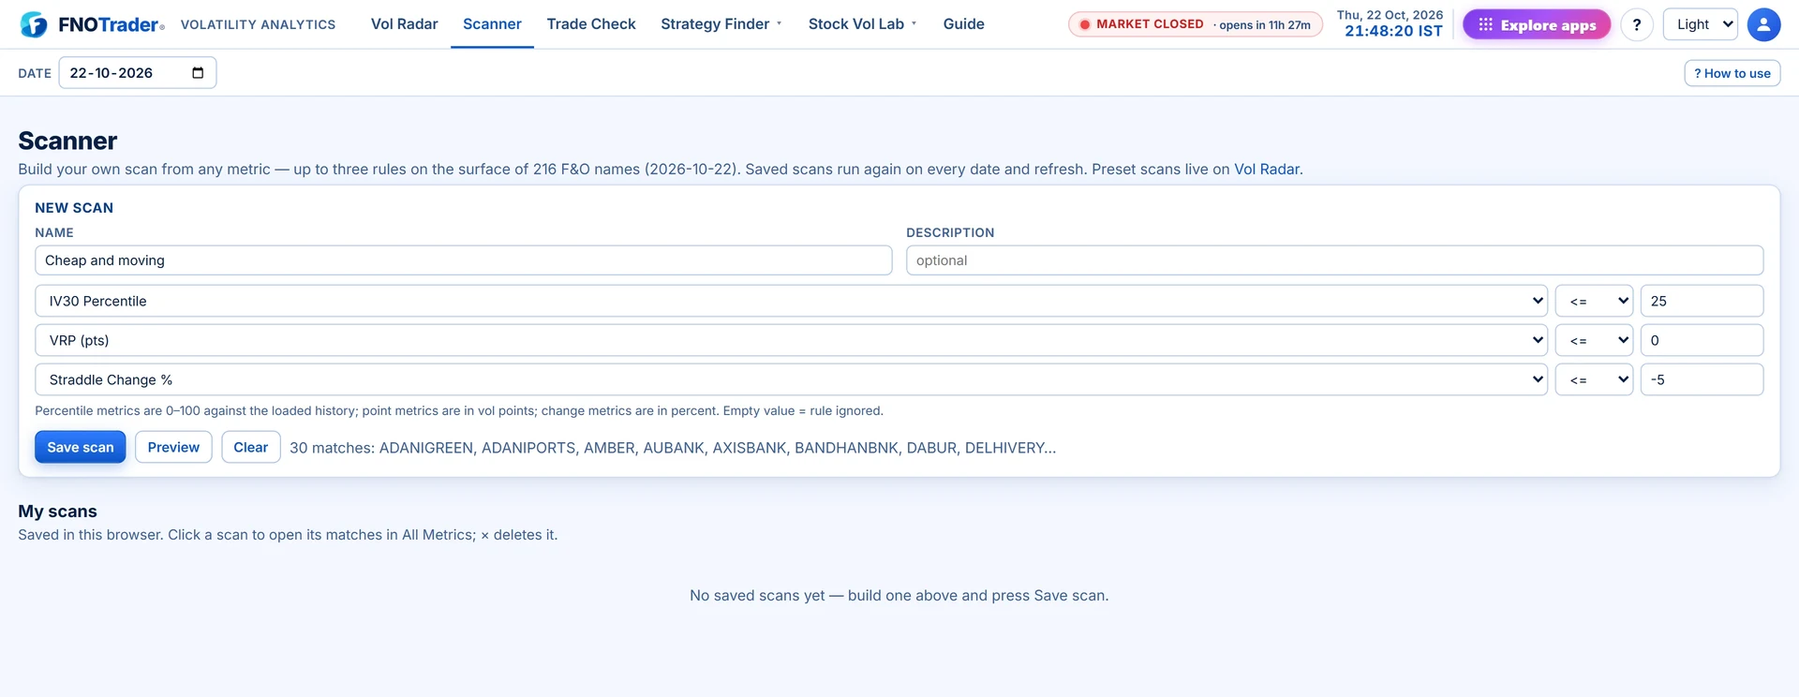
Task: Edit the VRP threshold value 0
Action: pos(1702,340)
